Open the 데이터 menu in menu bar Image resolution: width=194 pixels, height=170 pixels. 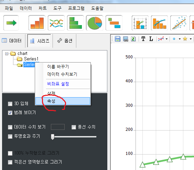tap(26, 8)
